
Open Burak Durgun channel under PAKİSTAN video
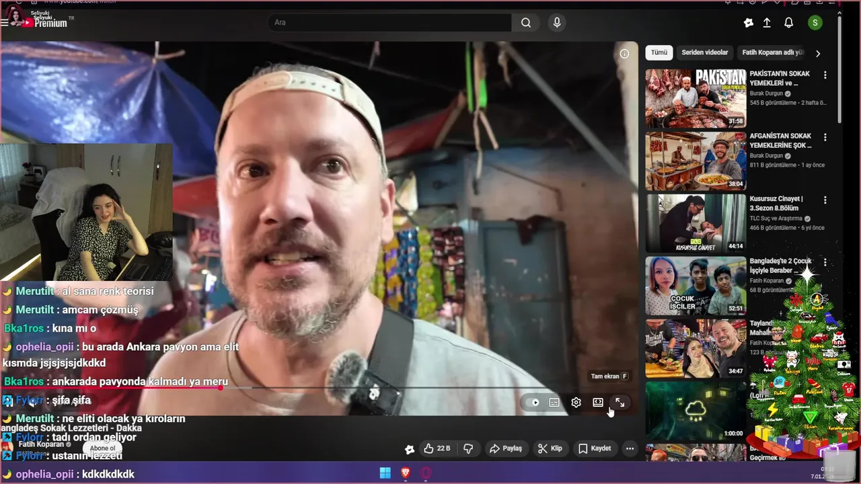coord(767,93)
